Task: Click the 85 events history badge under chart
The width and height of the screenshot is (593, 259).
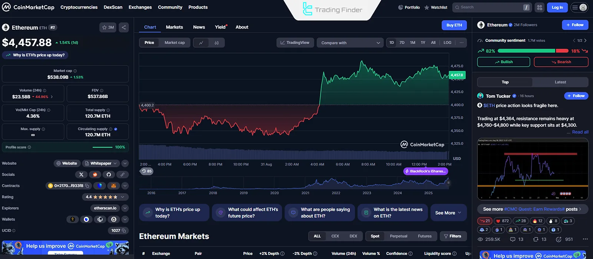Action: click(147, 171)
